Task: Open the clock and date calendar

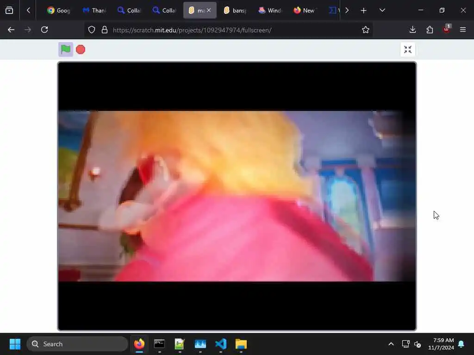Action: click(x=441, y=344)
